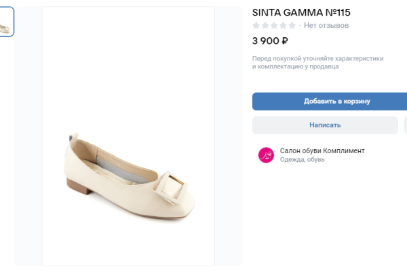Open the 'Салон обуви Комплимент' shop link

coord(322,150)
